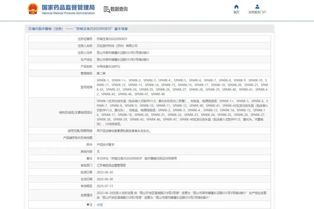Click the document icon before 境内医疗器械

[x=30, y=29]
